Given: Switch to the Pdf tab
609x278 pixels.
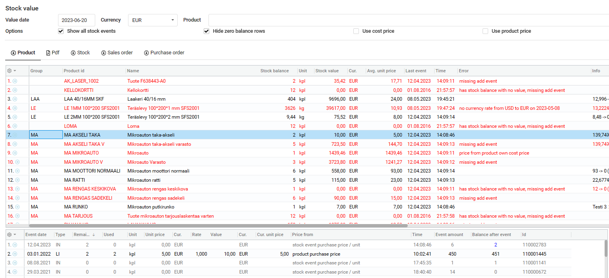Looking at the screenshot, I should click(53, 53).
